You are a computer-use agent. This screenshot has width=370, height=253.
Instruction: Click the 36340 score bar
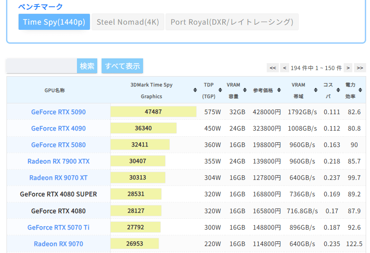[x=144, y=128]
